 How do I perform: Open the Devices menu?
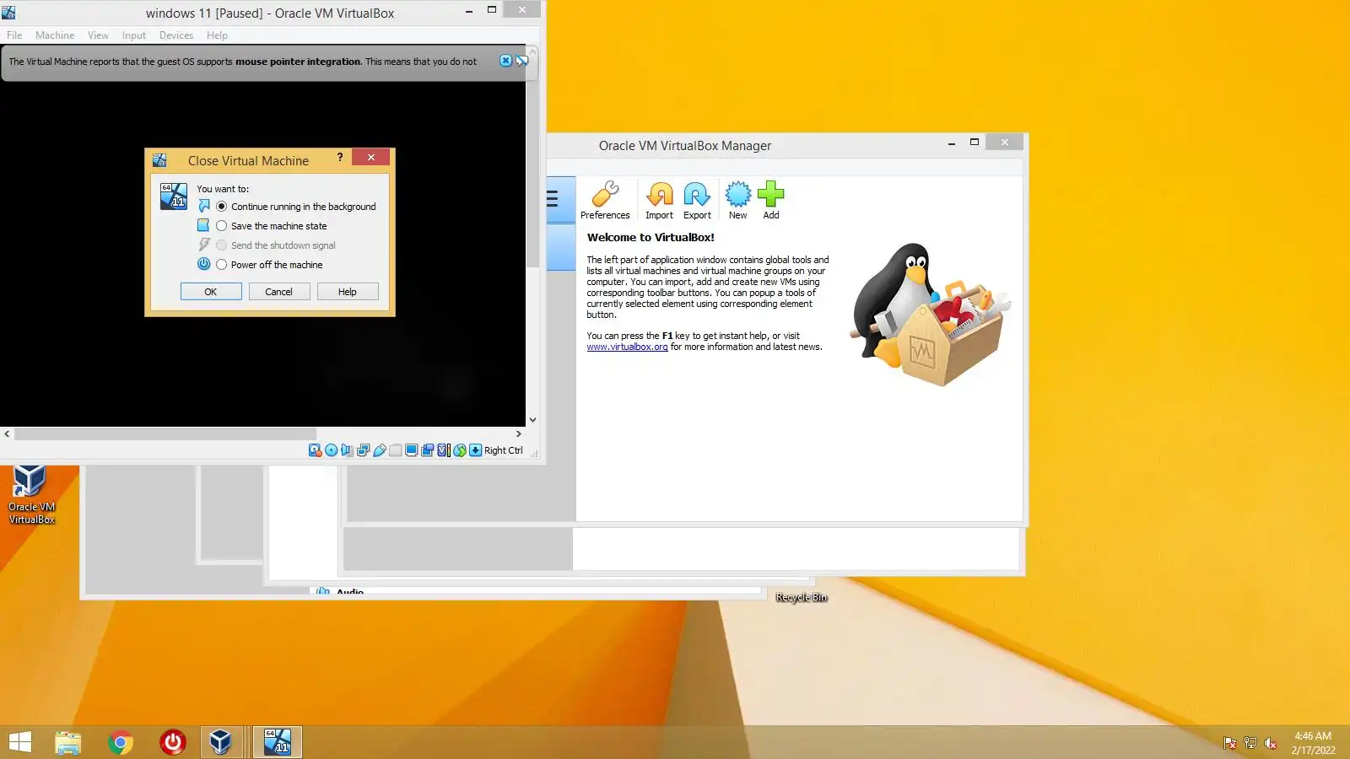[176, 35]
